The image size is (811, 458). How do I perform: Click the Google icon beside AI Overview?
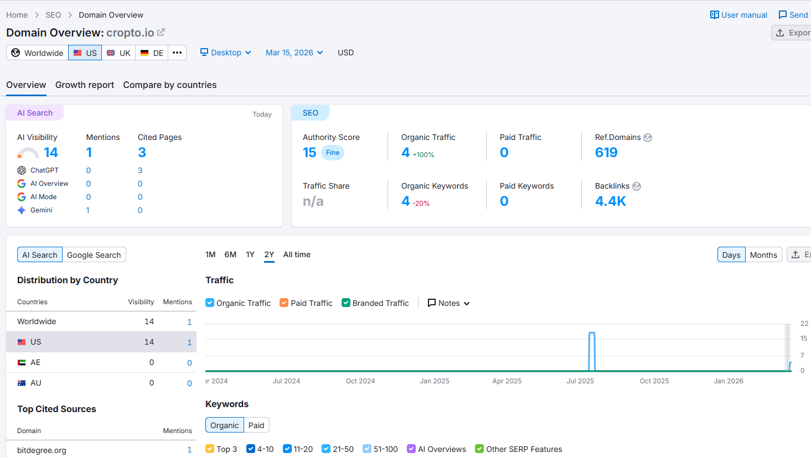22,184
